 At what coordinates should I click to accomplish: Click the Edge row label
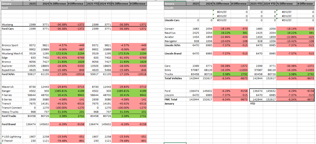[x=5, y=58]
